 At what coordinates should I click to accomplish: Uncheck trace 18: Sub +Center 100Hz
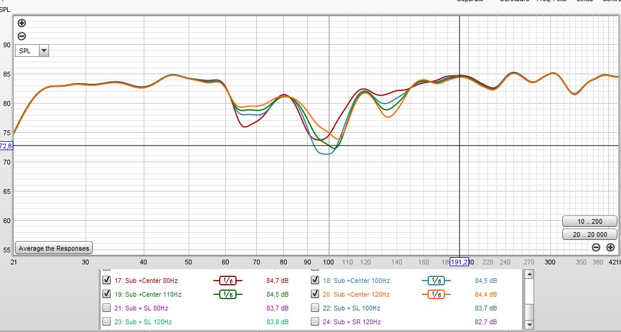(x=315, y=280)
